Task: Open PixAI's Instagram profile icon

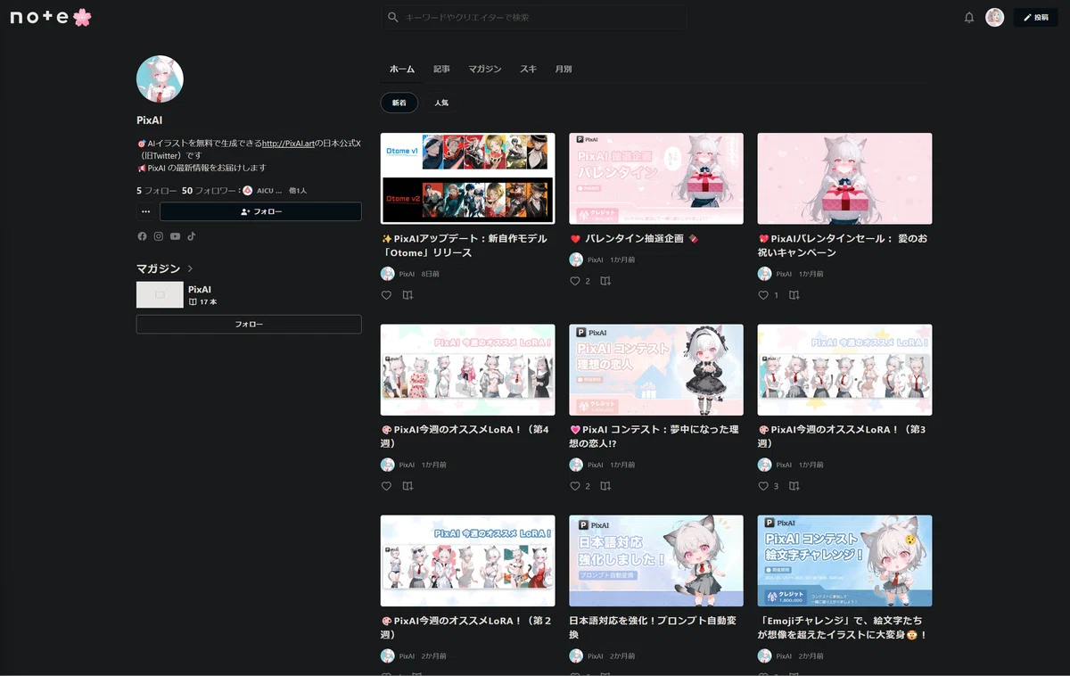Action: point(159,236)
